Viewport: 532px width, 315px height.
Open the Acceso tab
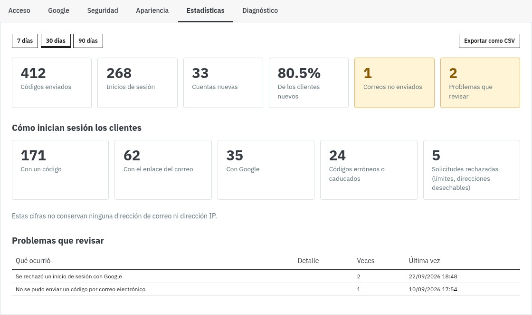[x=19, y=10]
